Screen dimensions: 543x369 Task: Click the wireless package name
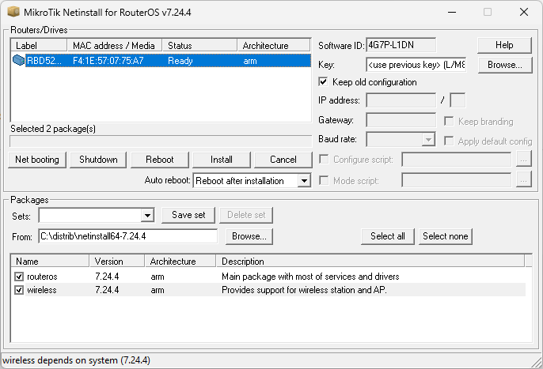click(41, 290)
